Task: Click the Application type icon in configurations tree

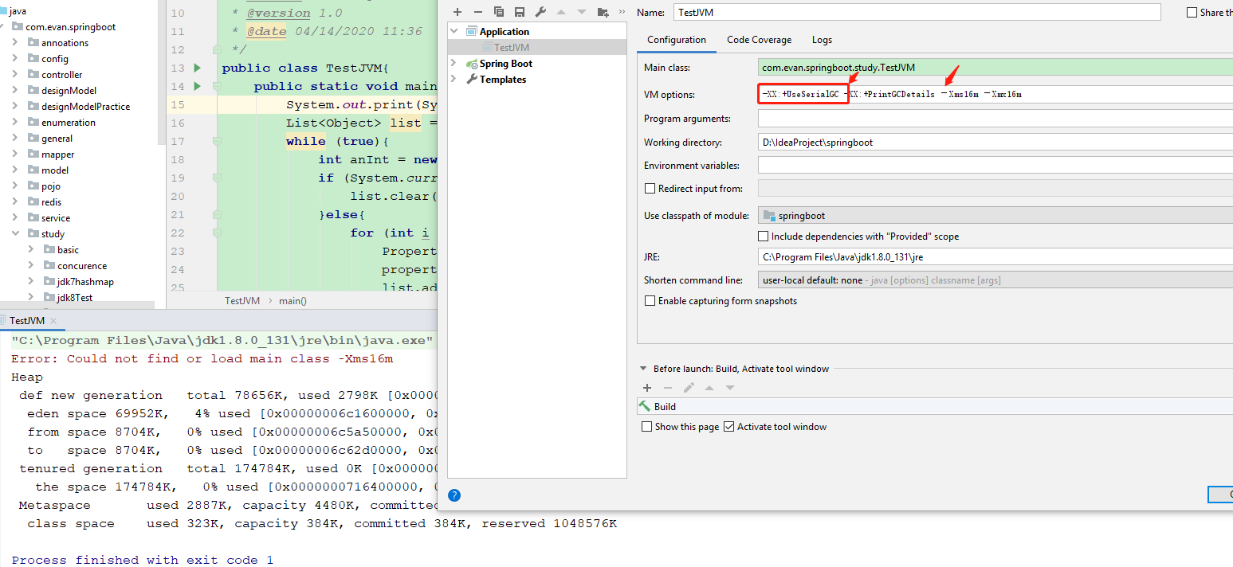Action: click(472, 32)
